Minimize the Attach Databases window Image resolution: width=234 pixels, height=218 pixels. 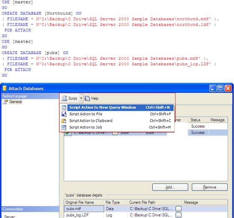[212, 88]
